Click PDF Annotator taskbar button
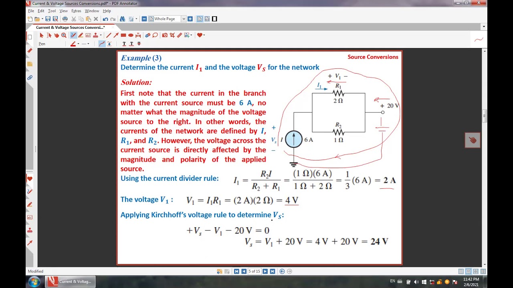The width and height of the screenshot is (513, 288). tap(71, 282)
